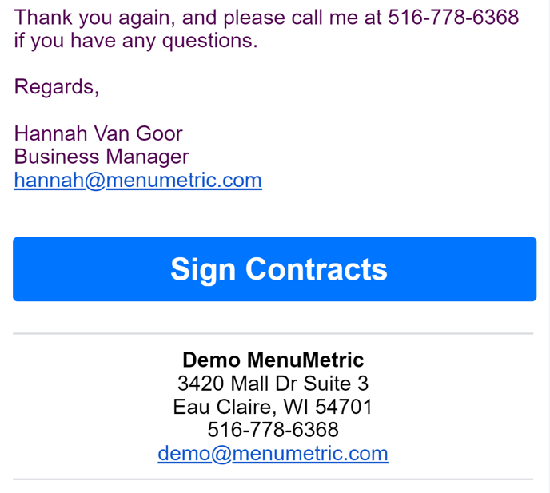Screen dimensions: 550x493
Task: Click the Business Manager job title
Action: (102, 157)
